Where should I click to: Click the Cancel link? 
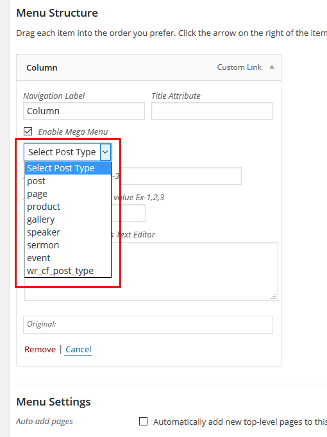pyautogui.click(x=78, y=349)
